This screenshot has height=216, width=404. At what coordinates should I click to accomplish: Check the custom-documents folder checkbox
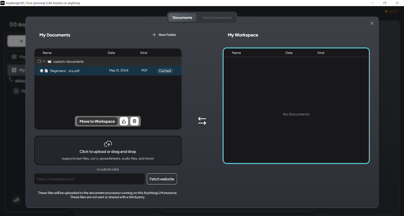(39, 61)
